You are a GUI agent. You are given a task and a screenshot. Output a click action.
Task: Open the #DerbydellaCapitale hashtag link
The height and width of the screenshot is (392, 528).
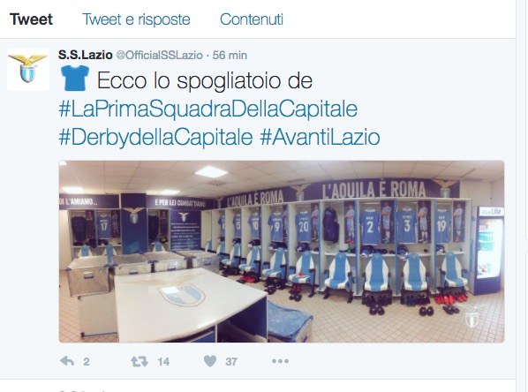pos(155,138)
